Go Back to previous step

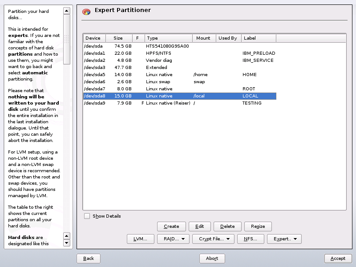89,259
